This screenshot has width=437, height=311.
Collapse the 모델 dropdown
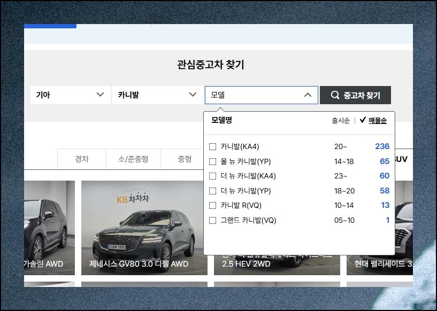click(x=262, y=95)
